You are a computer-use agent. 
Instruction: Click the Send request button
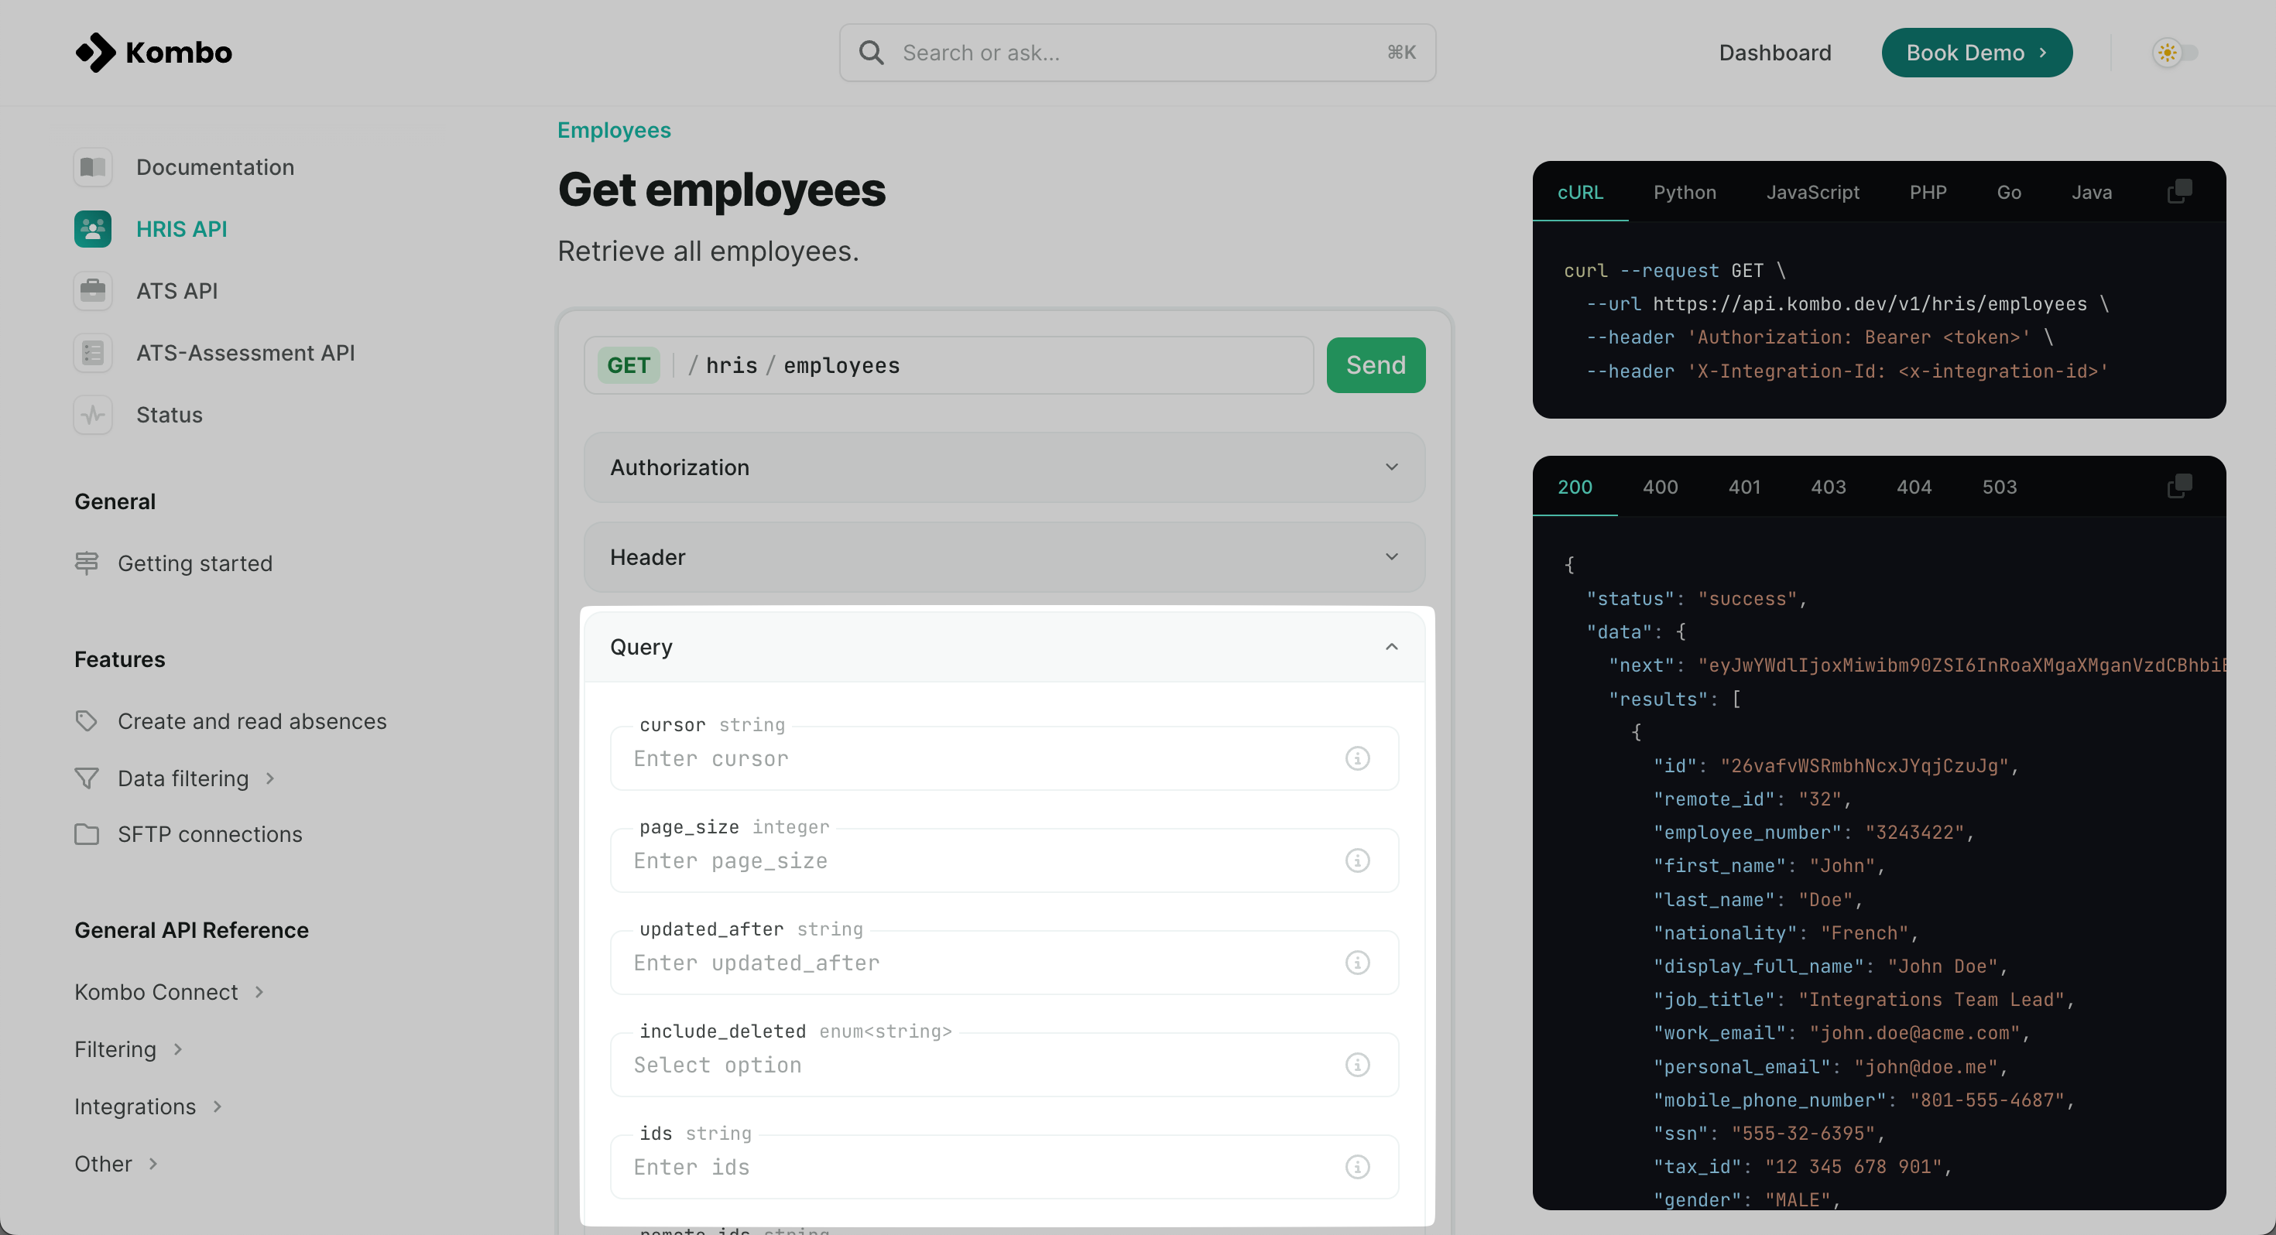[x=1376, y=364]
